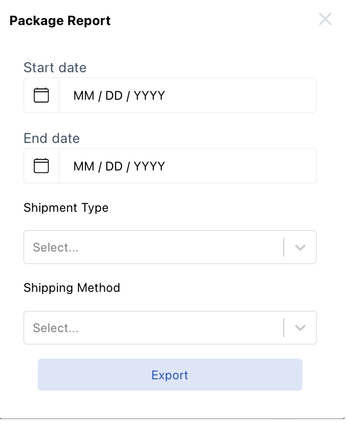
Task: Click the Shipping Method chevron arrow
Action: click(300, 328)
